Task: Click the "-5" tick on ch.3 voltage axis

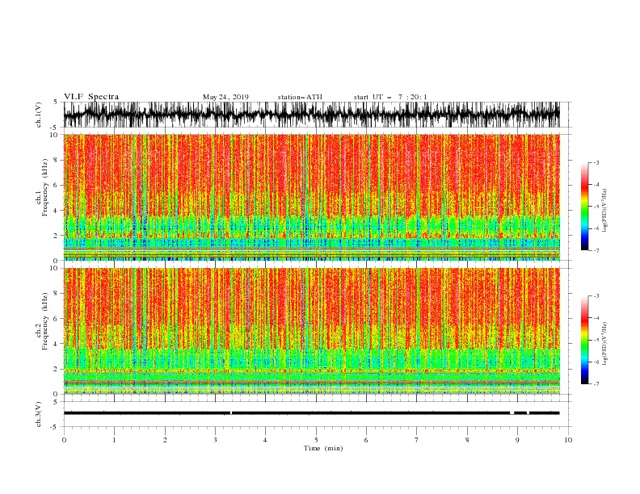Action: 55,427
